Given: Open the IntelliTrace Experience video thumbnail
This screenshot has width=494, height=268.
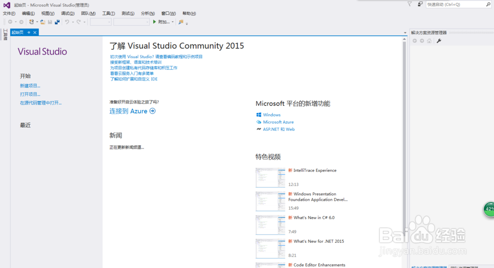Looking at the screenshot, I should coord(270,178).
